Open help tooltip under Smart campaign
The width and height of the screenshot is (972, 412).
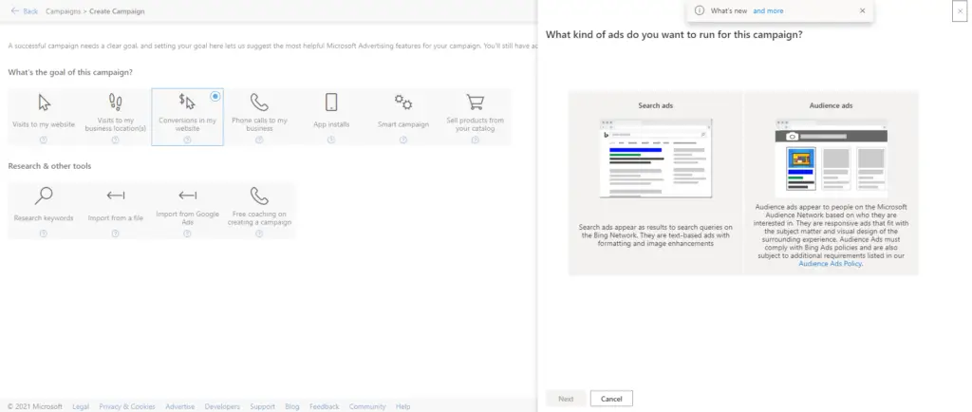403,140
